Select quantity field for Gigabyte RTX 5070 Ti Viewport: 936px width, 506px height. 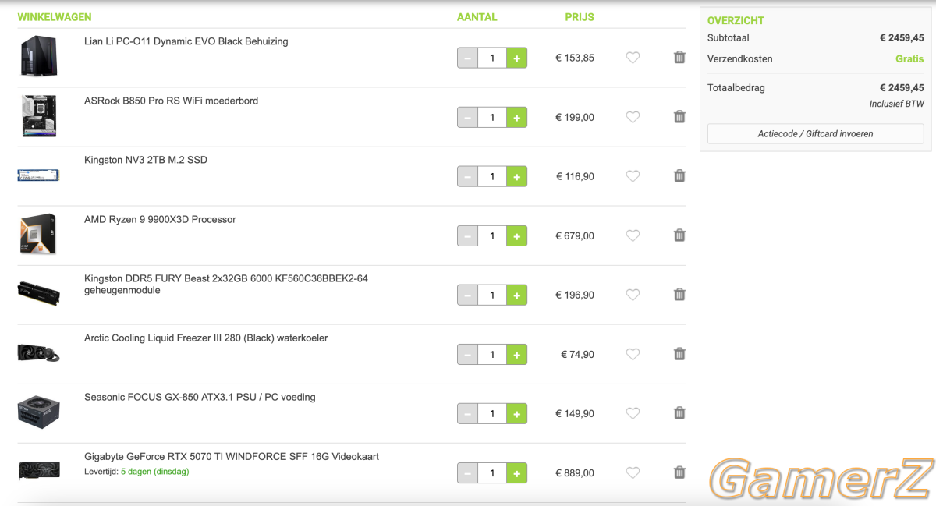(492, 472)
